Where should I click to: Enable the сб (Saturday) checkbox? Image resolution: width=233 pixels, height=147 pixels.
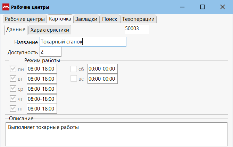click(x=74, y=69)
